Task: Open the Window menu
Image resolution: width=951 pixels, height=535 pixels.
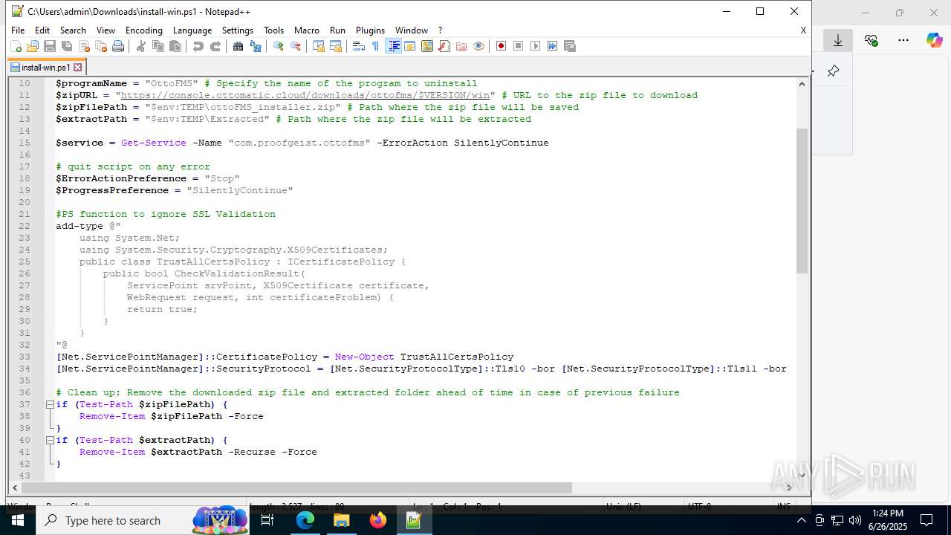Action: (x=412, y=30)
